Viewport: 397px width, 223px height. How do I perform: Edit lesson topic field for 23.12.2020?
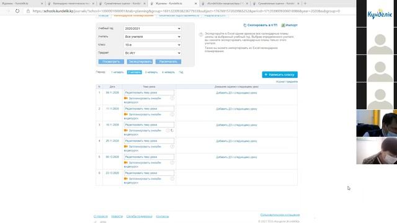coord(149,173)
